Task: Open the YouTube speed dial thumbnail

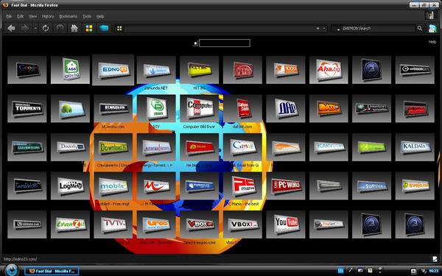Action: (286, 224)
